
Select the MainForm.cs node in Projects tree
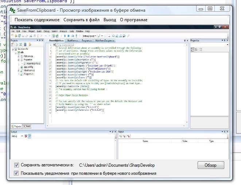click(x=28, y=71)
